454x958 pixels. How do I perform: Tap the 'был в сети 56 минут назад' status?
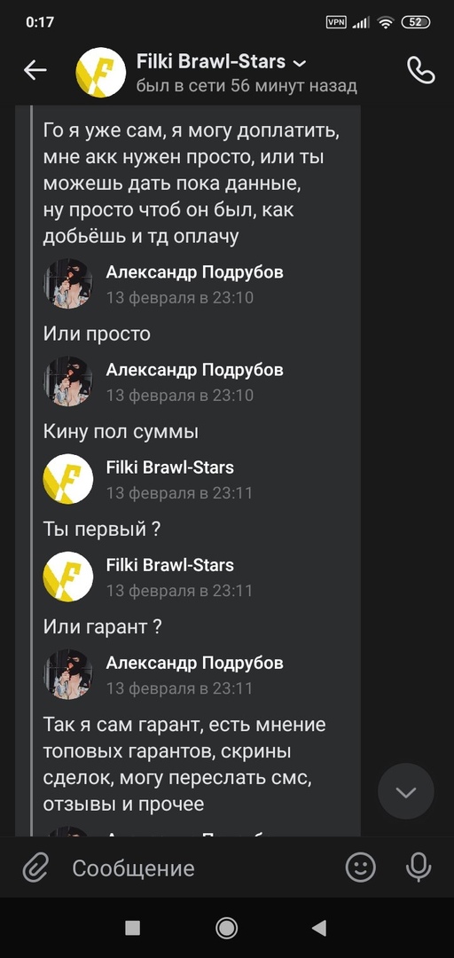(x=247, y=85)
